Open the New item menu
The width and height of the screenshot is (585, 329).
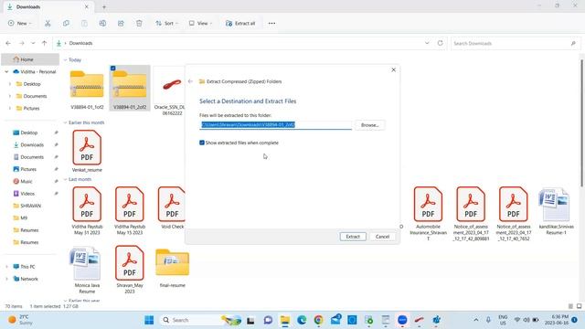point(20,23)
